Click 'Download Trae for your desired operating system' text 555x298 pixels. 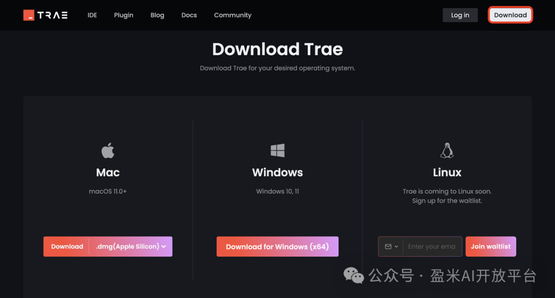(277, 68)
